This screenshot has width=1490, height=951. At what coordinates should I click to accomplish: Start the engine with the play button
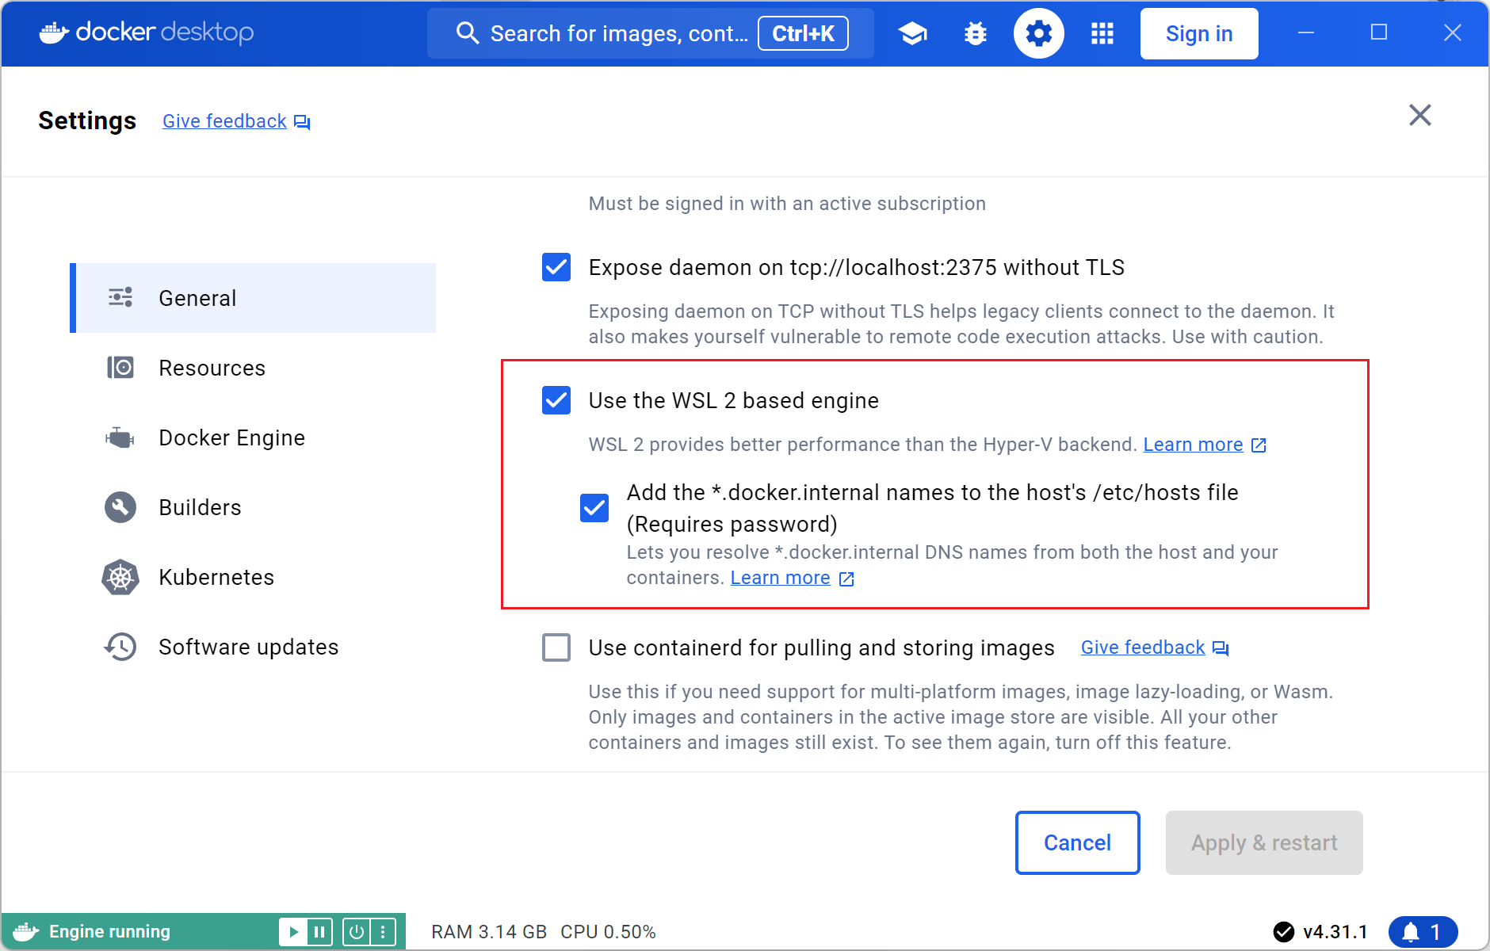click(293, 932)
